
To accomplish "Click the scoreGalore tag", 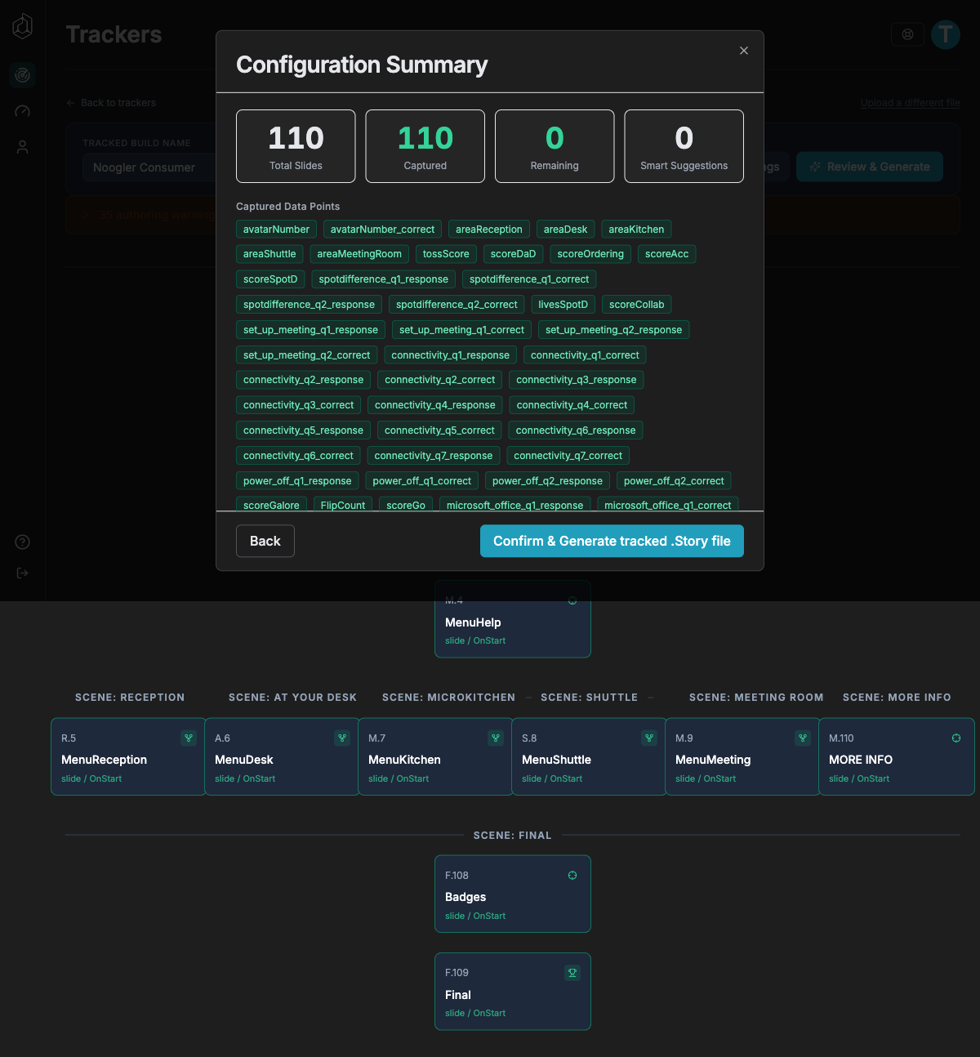I will pyautogui.click(x=271, y=505).
